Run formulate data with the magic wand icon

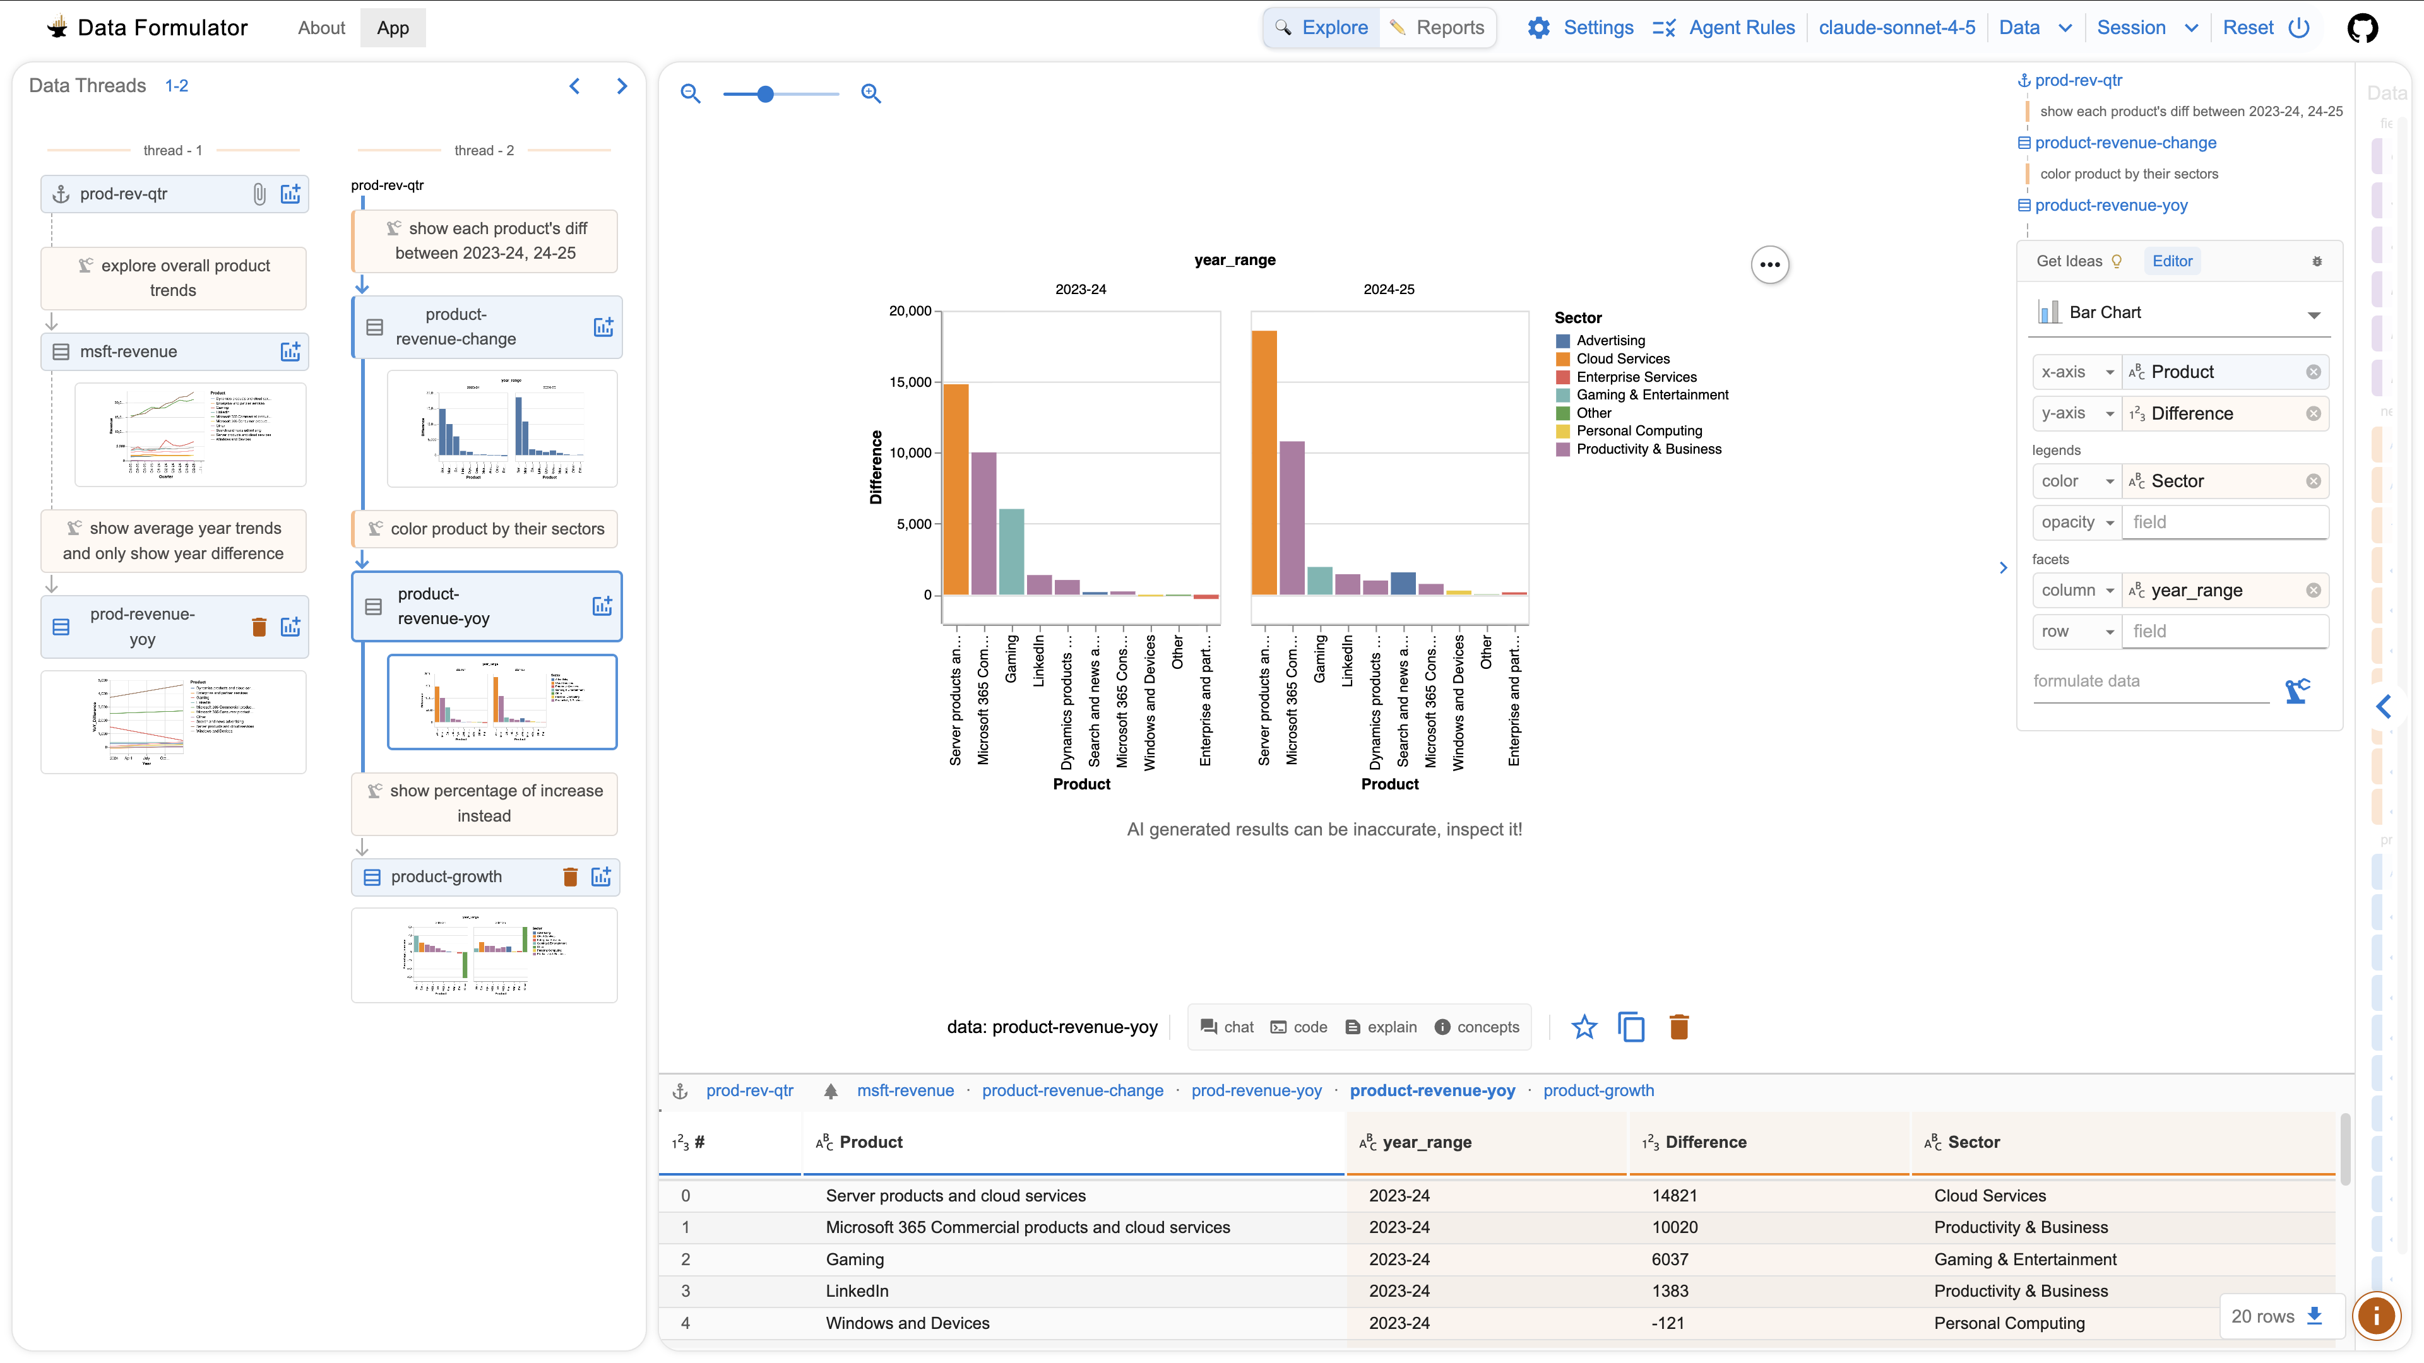pos(2298,690)
